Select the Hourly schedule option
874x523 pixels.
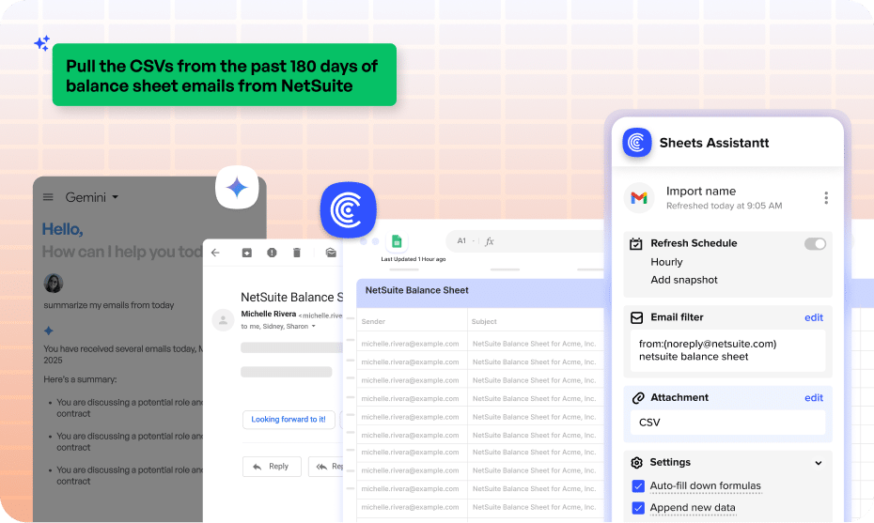[666, 262]
